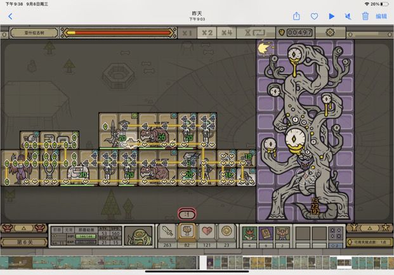Select the first empty item slot
Image resolution: width=394 pixels, height=275 pixels.
[x=303, y=234]
